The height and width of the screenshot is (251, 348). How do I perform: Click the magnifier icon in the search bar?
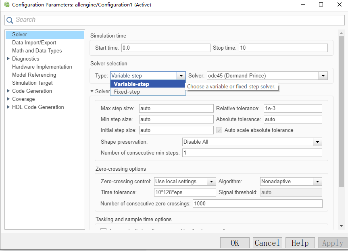(9, 19)
